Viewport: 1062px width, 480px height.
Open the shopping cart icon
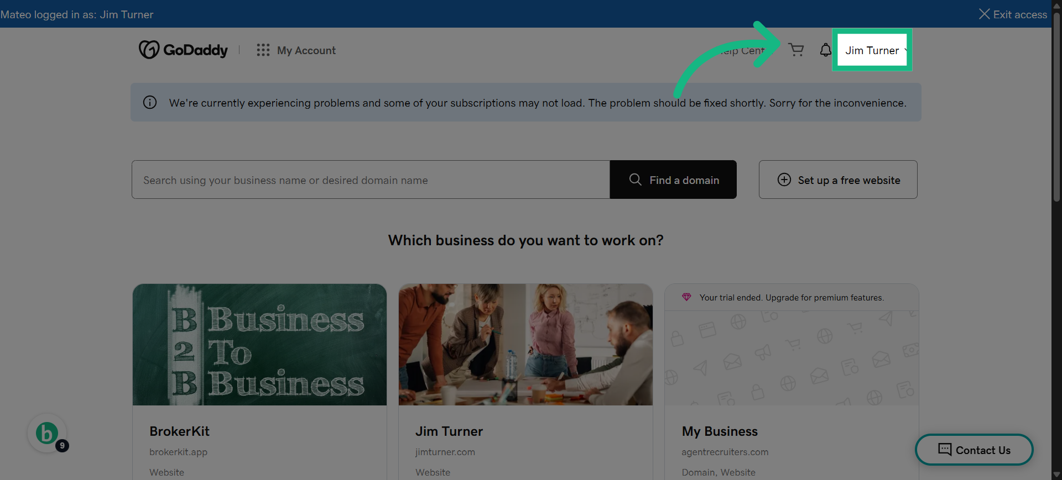(796, 50)
